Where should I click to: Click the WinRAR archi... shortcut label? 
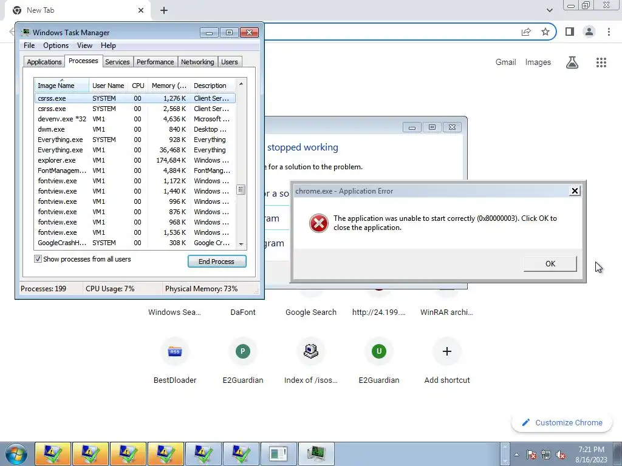click(x=446, y=312)
